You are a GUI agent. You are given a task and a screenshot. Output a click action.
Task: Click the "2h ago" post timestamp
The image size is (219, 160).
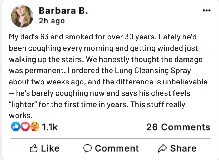(52, 21)
